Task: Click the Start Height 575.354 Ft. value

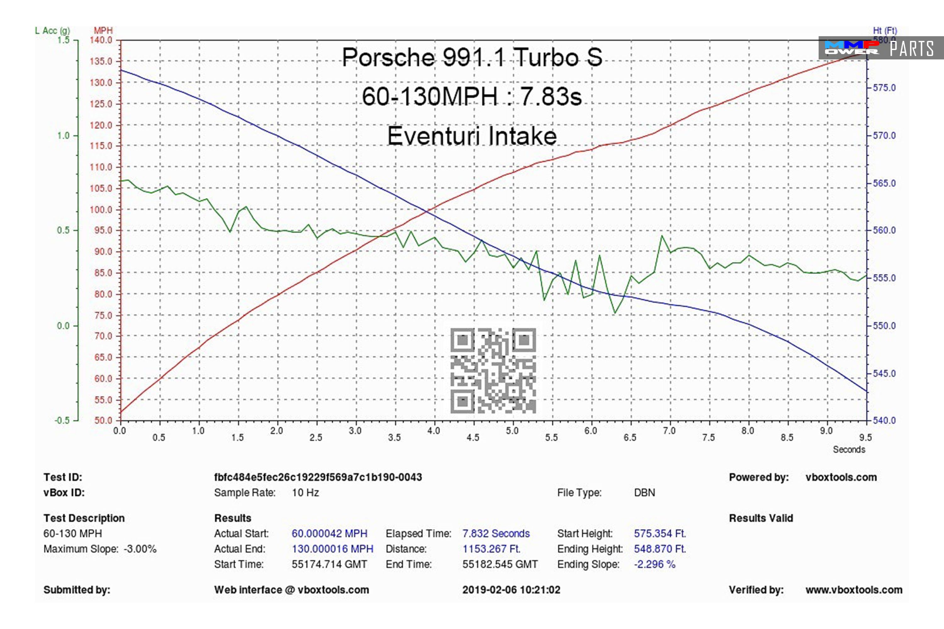Action: [660, 533]
